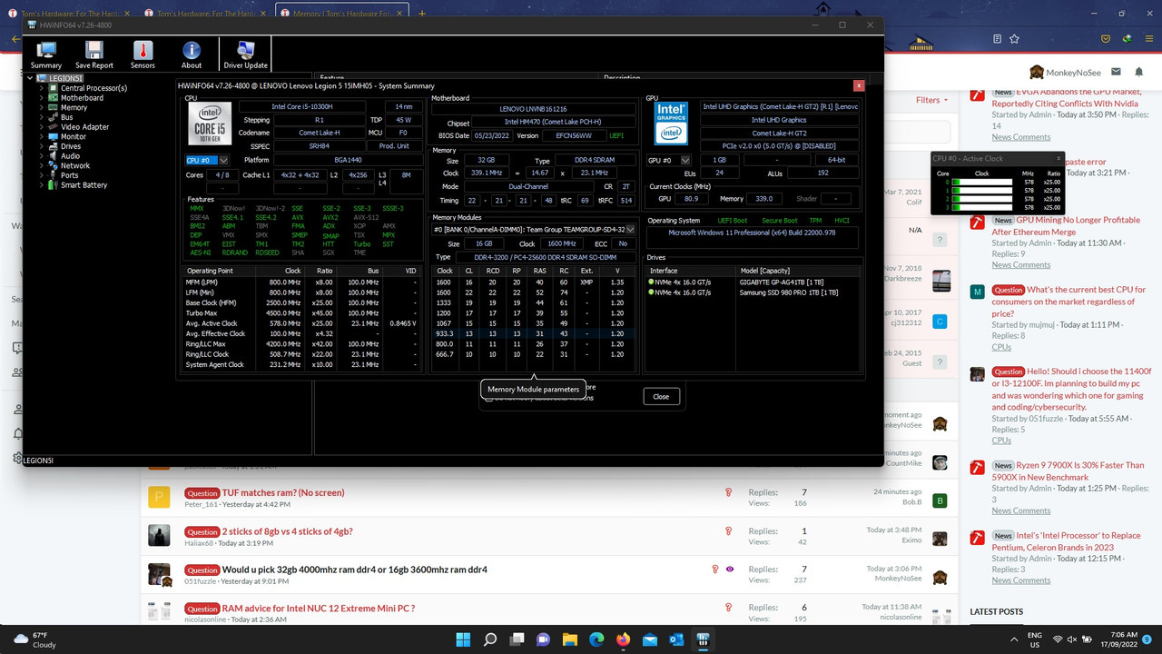The width and height of the screenshot is (1162, 654).
Task: Open the Filters dropdown on the forum
Action: (931, 100)
